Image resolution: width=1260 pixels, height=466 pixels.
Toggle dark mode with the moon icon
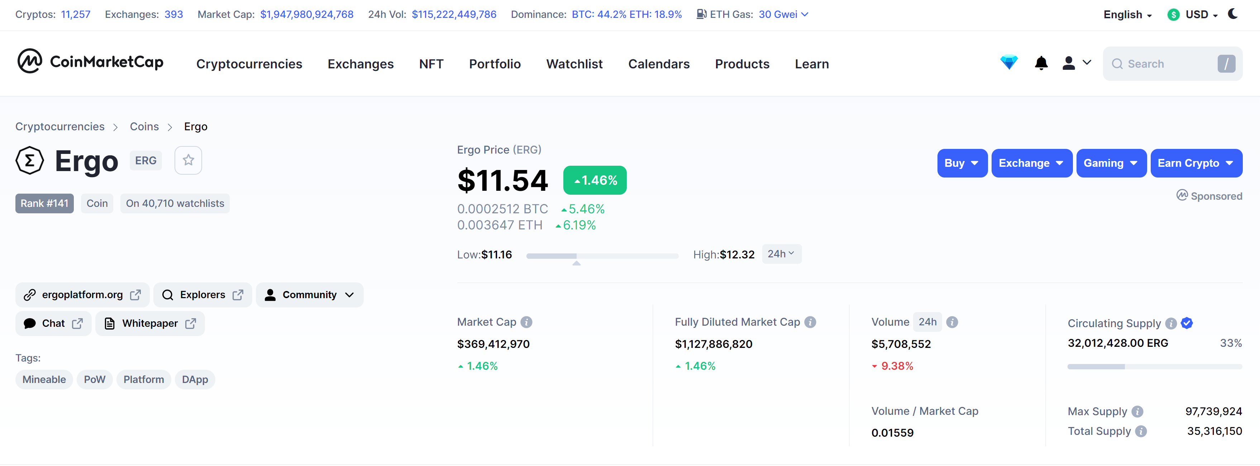[x=1233, y=14]
